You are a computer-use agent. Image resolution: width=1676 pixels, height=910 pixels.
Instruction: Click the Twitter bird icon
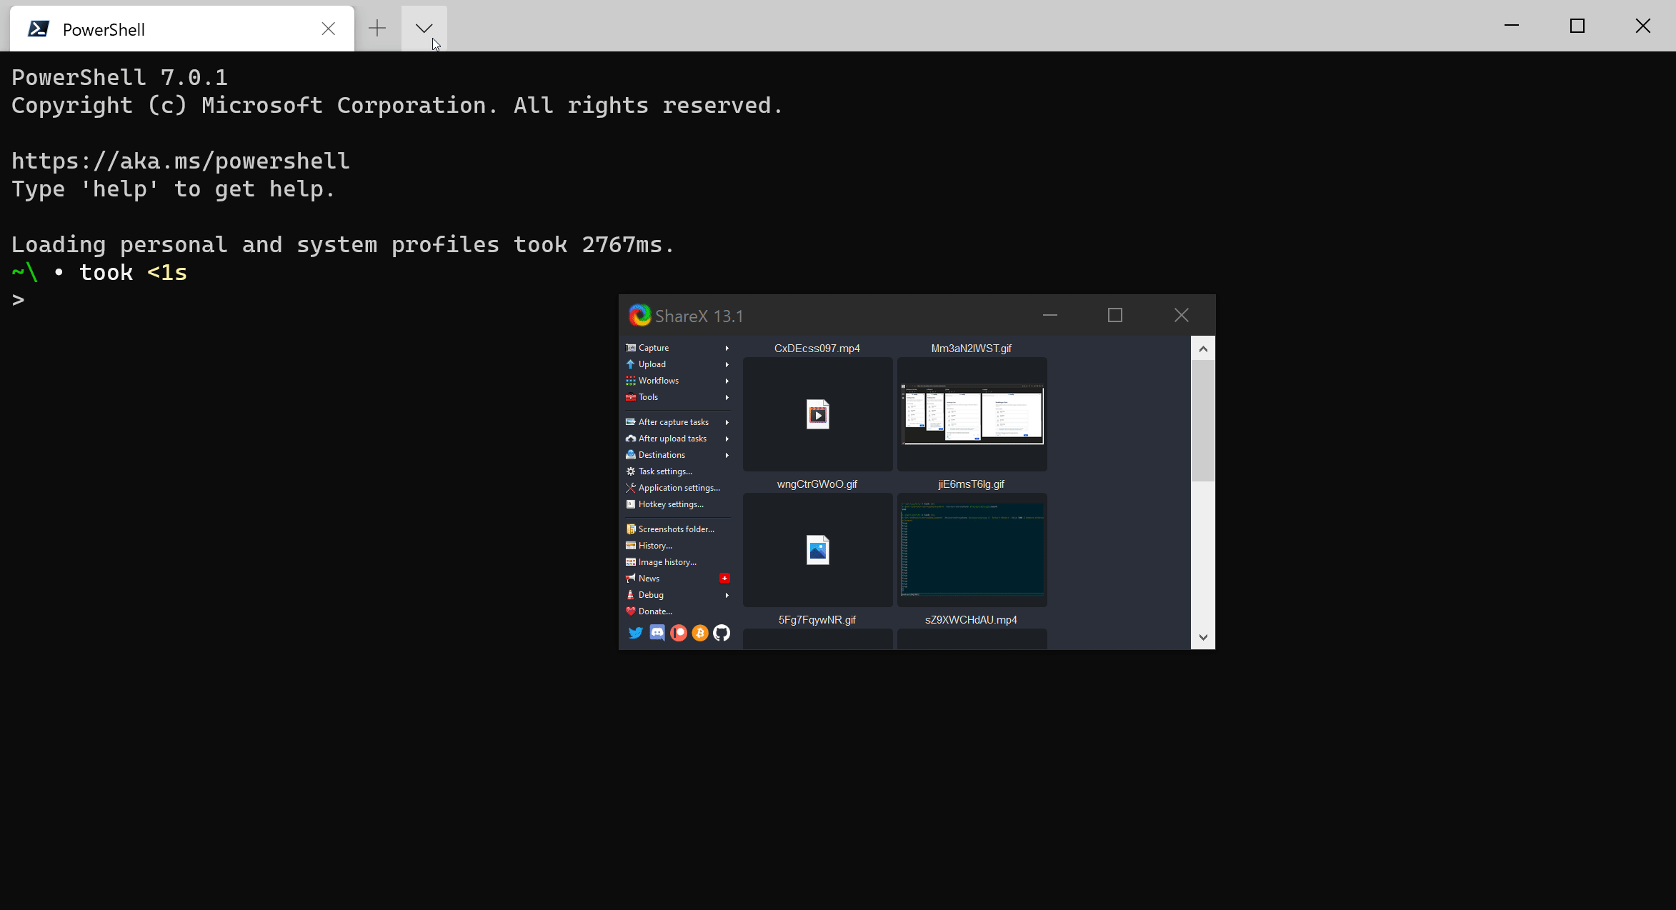[x=635, y=633]
